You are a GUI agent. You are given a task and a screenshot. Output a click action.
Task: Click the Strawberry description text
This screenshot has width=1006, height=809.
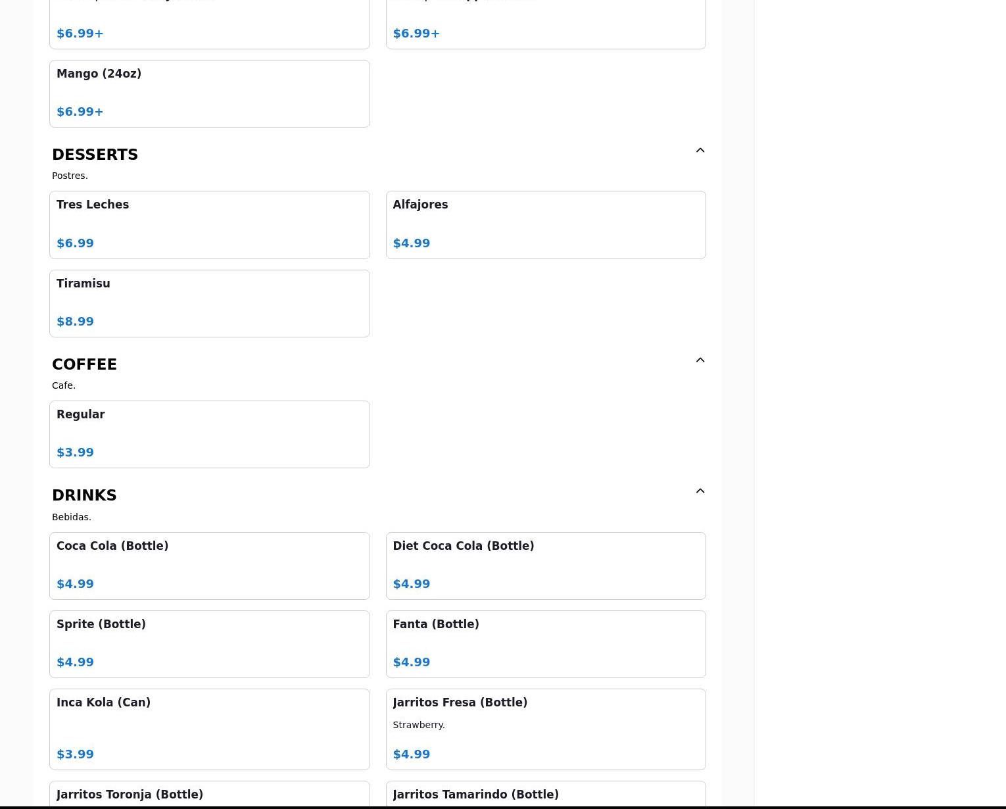(x=419, y=725)
